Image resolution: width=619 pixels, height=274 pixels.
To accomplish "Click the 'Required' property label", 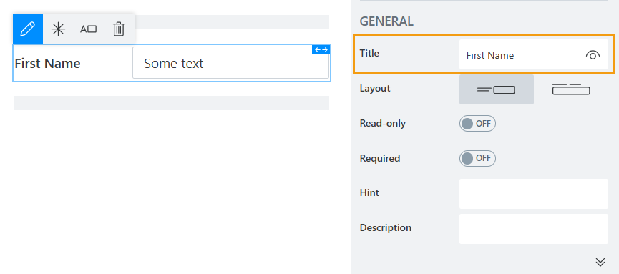I will (380, 158).
